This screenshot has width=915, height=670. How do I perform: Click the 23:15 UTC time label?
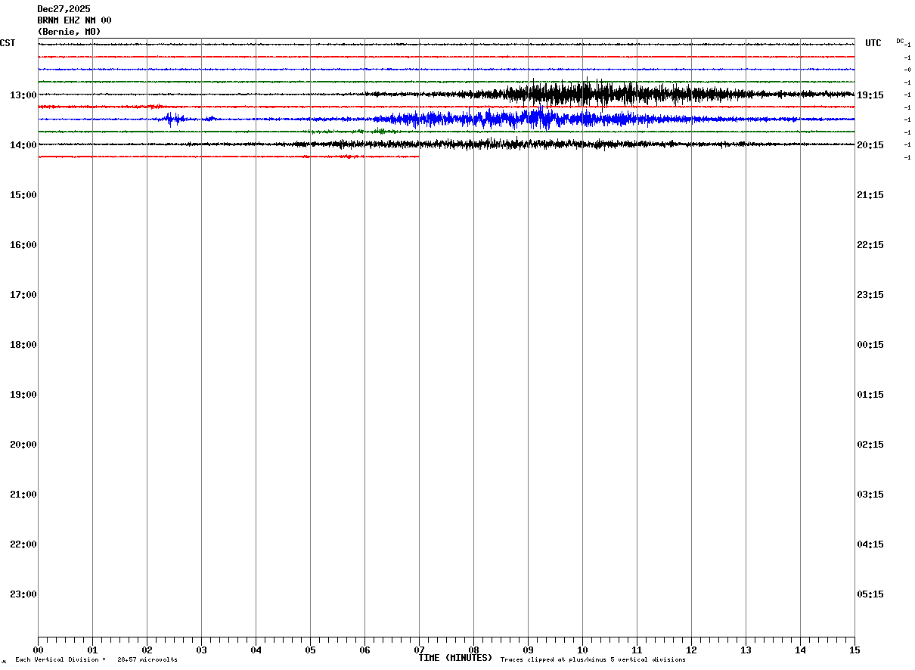[x=870, y=294]
